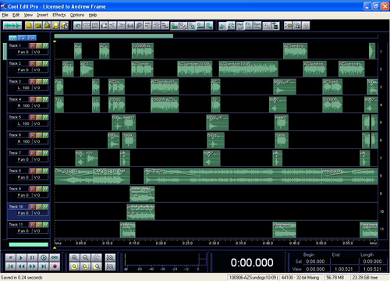Screen dimensions: 390x281
Task: Switch to waveform edit view via toolbar toggle
Action: coord(12,26)
